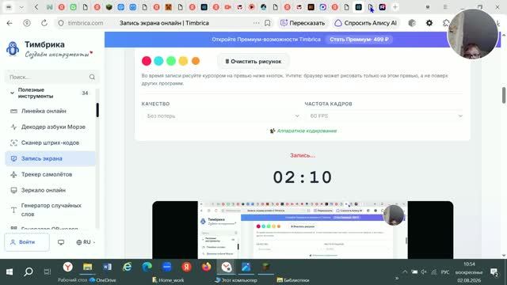The width and height of the screenshot is (507, 285).
Task: Open the red Yandex Я taskbar icon
Action: click(x=186, y=267)
